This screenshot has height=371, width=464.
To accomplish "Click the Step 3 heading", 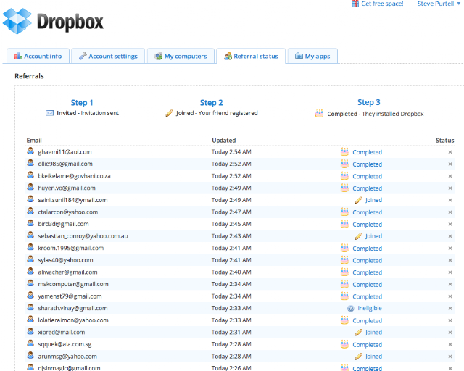I will pos(369,102).
